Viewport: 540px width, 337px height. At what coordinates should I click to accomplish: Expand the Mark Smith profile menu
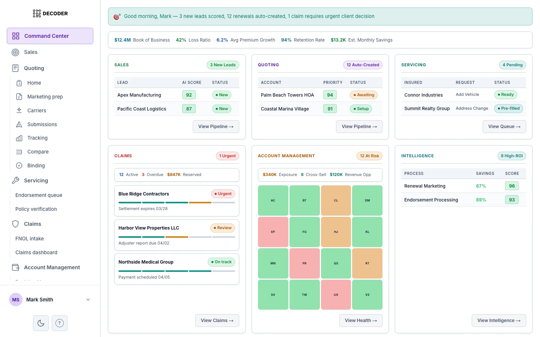click(x=50, y=300)
